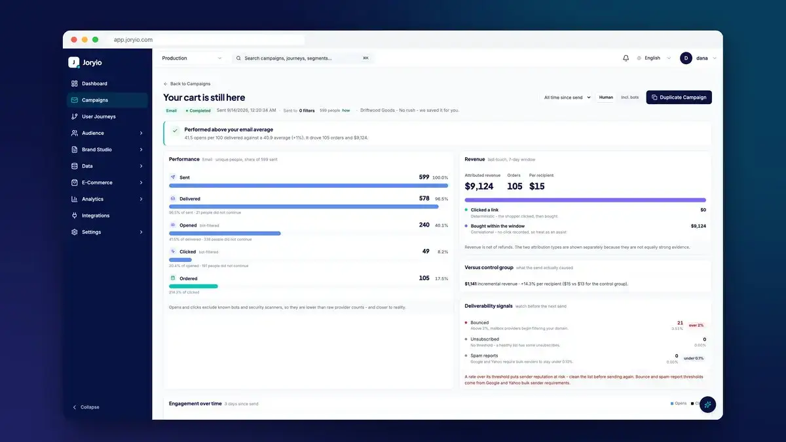The image size is (786, 442).
Task: Click the Dashboard grid icon
Action: point(75,84)
